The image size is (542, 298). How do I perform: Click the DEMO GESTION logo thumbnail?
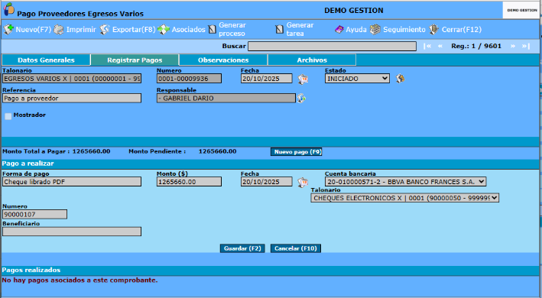tap(521, 11)
